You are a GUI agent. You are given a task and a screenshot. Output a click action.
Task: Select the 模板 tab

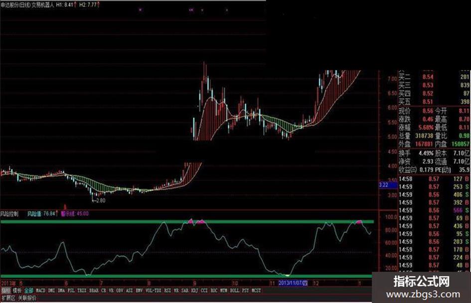coord(17,291)
